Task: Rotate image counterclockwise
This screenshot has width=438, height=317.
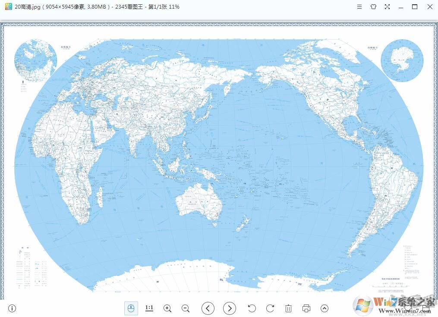Action: 252,308
